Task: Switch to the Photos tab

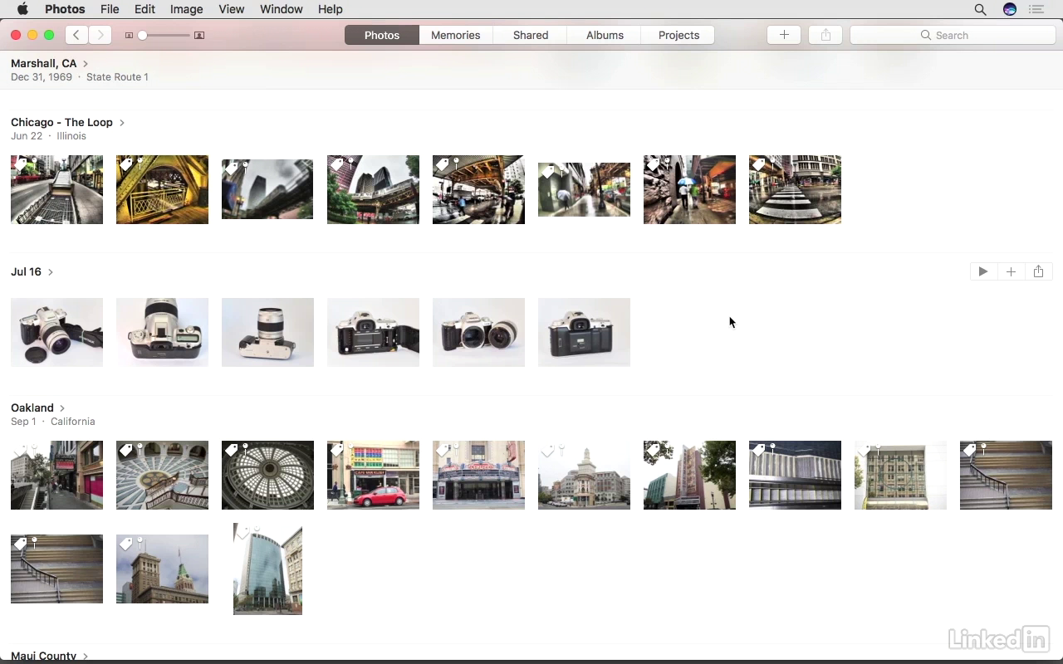Action: pos(382,35)
